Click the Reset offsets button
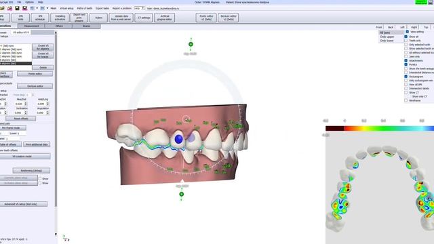Image resolution: width=434 pixels, height=244 pixels. pos(21,119)
